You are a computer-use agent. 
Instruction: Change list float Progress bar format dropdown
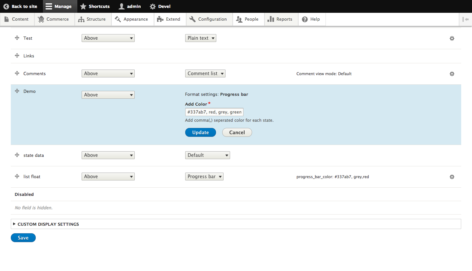click(x=204, y=177)
